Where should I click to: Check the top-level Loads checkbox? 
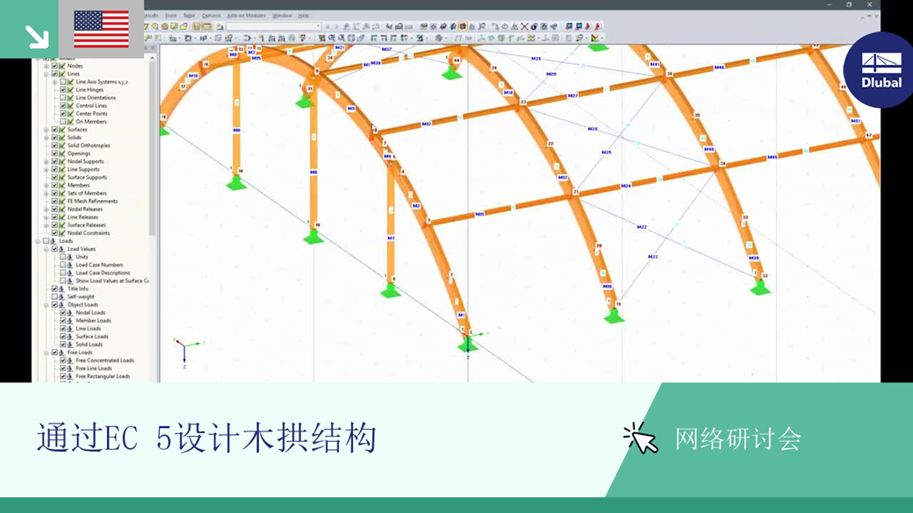coord(46,241)
